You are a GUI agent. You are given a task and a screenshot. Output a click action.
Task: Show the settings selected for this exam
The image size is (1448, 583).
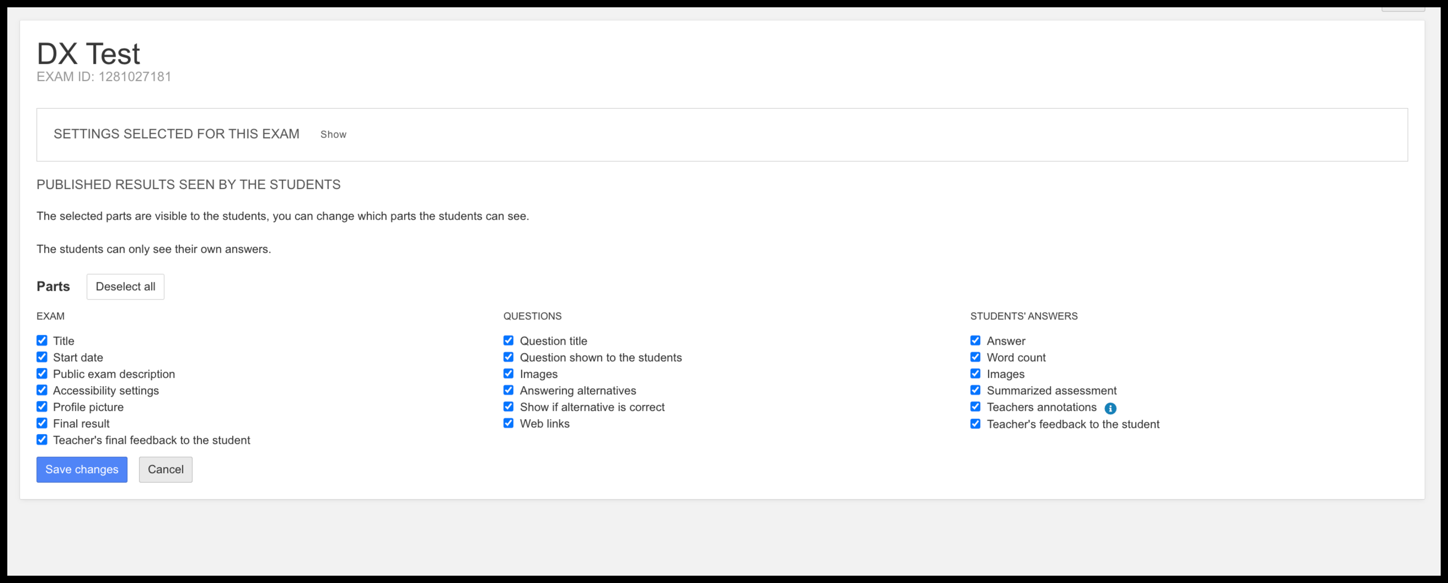click(x=333, y=135)
